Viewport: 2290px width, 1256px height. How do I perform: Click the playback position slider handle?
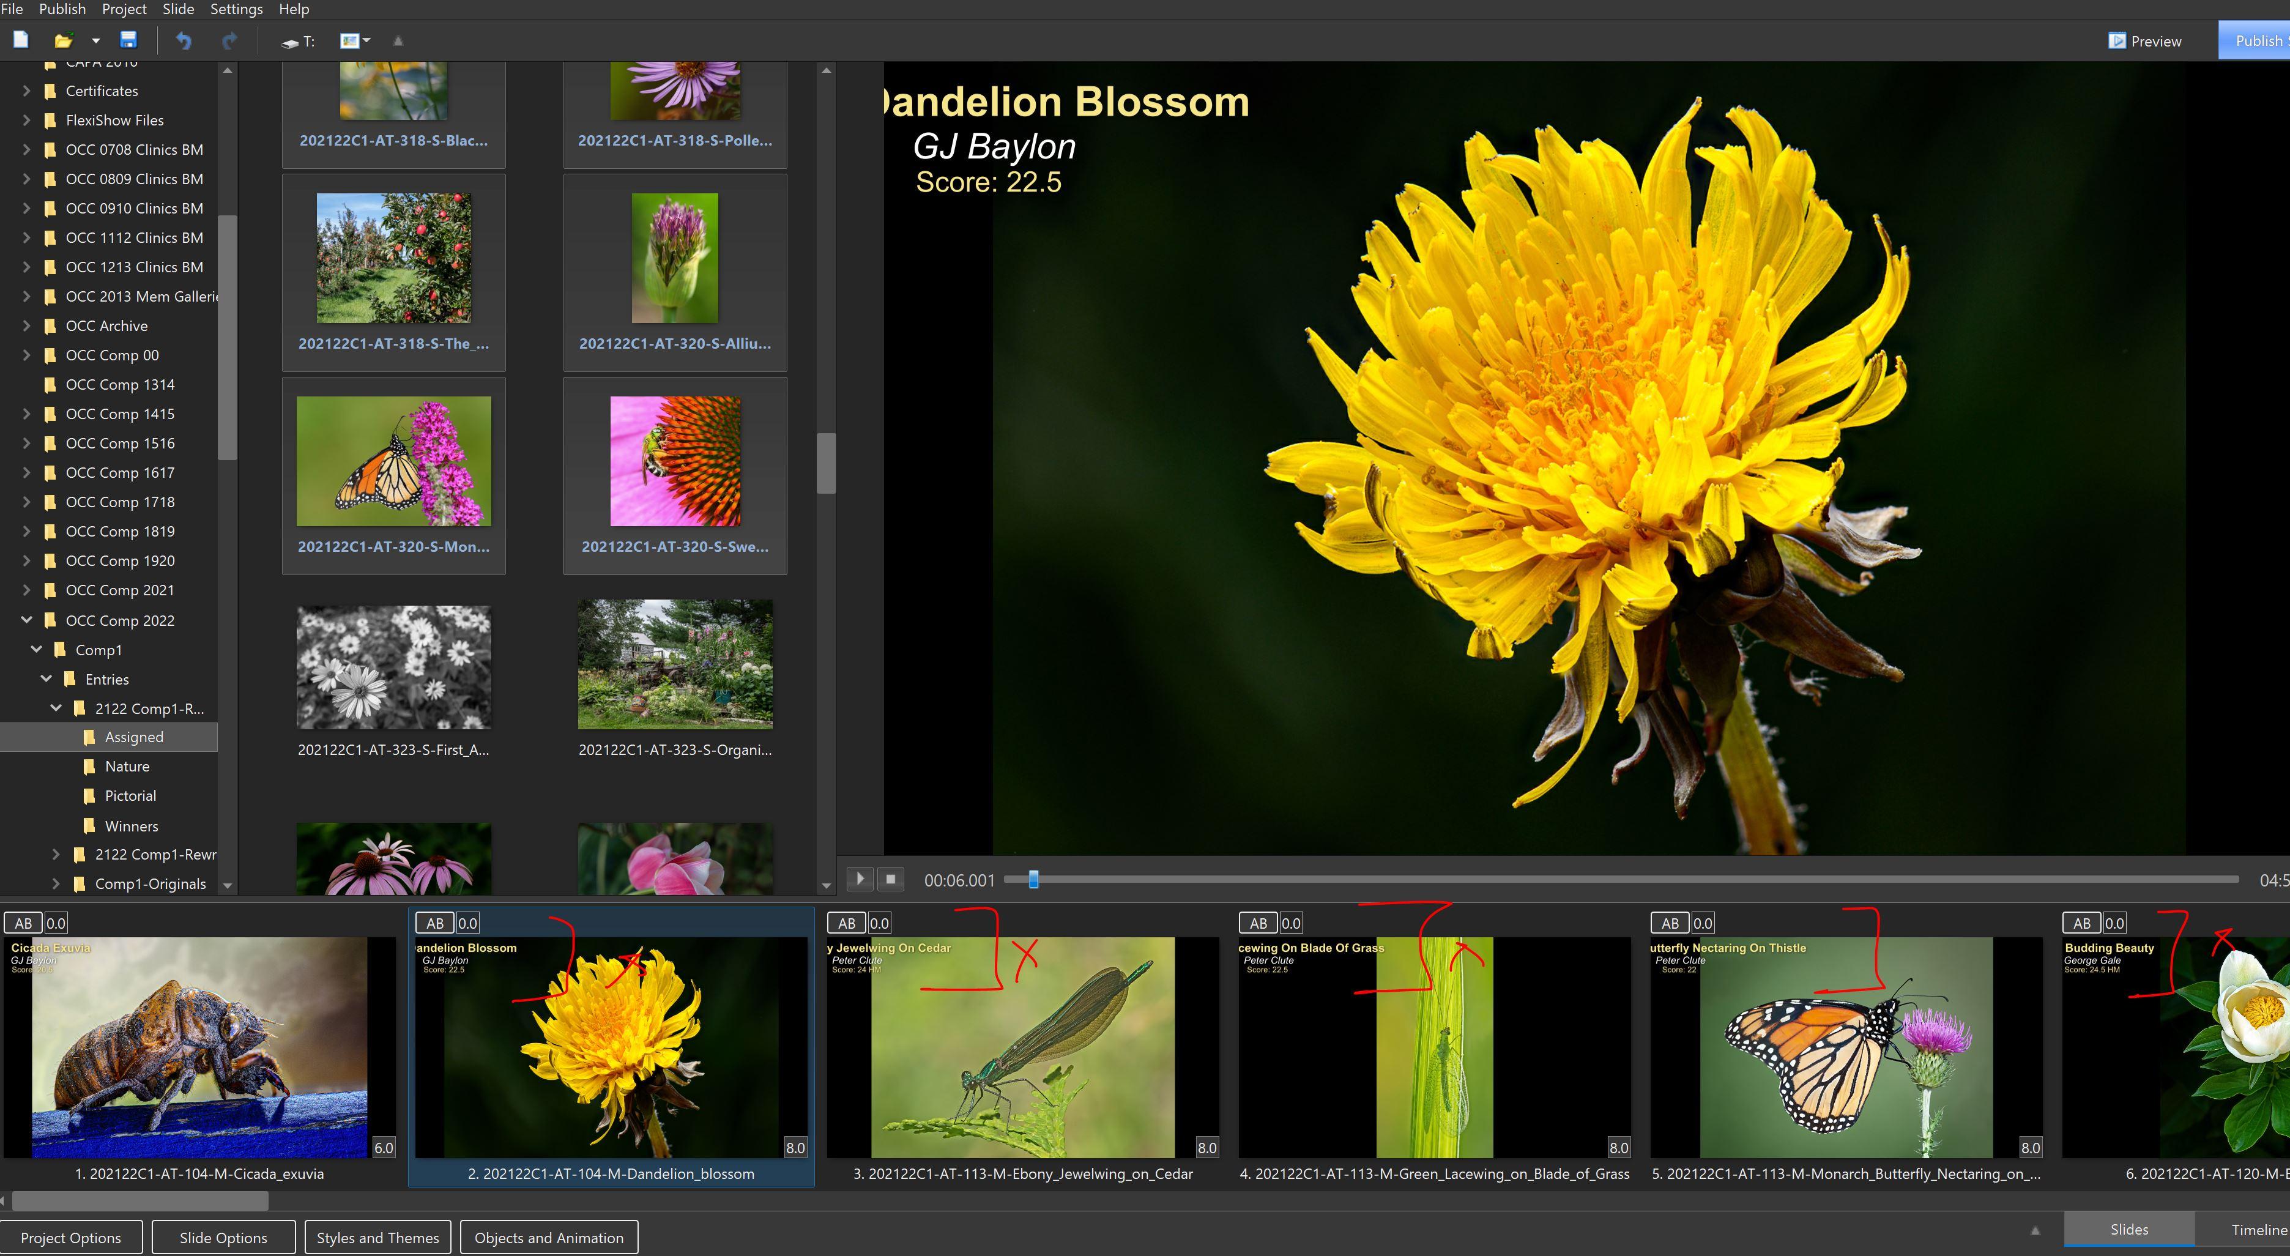[x=1033, y=879]
